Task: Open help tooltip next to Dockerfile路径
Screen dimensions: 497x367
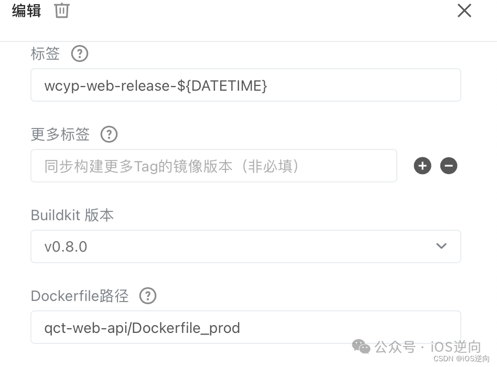Action: point(148,296)
